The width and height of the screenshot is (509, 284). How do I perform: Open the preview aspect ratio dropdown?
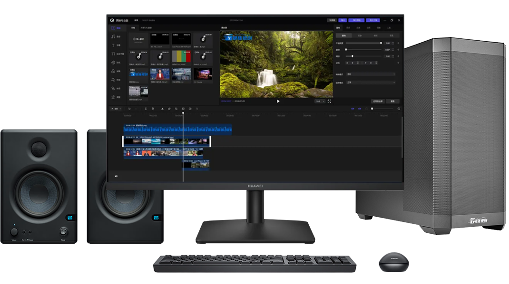[x=320, y=101]
